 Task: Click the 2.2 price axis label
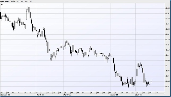pyautogui.click(x=167, y=45)
